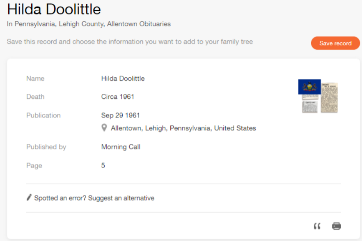Click the Hilda Doolittle page heading
Image resolution: width=362 pixels, height=241 pixels.
(x=54, y=9)
